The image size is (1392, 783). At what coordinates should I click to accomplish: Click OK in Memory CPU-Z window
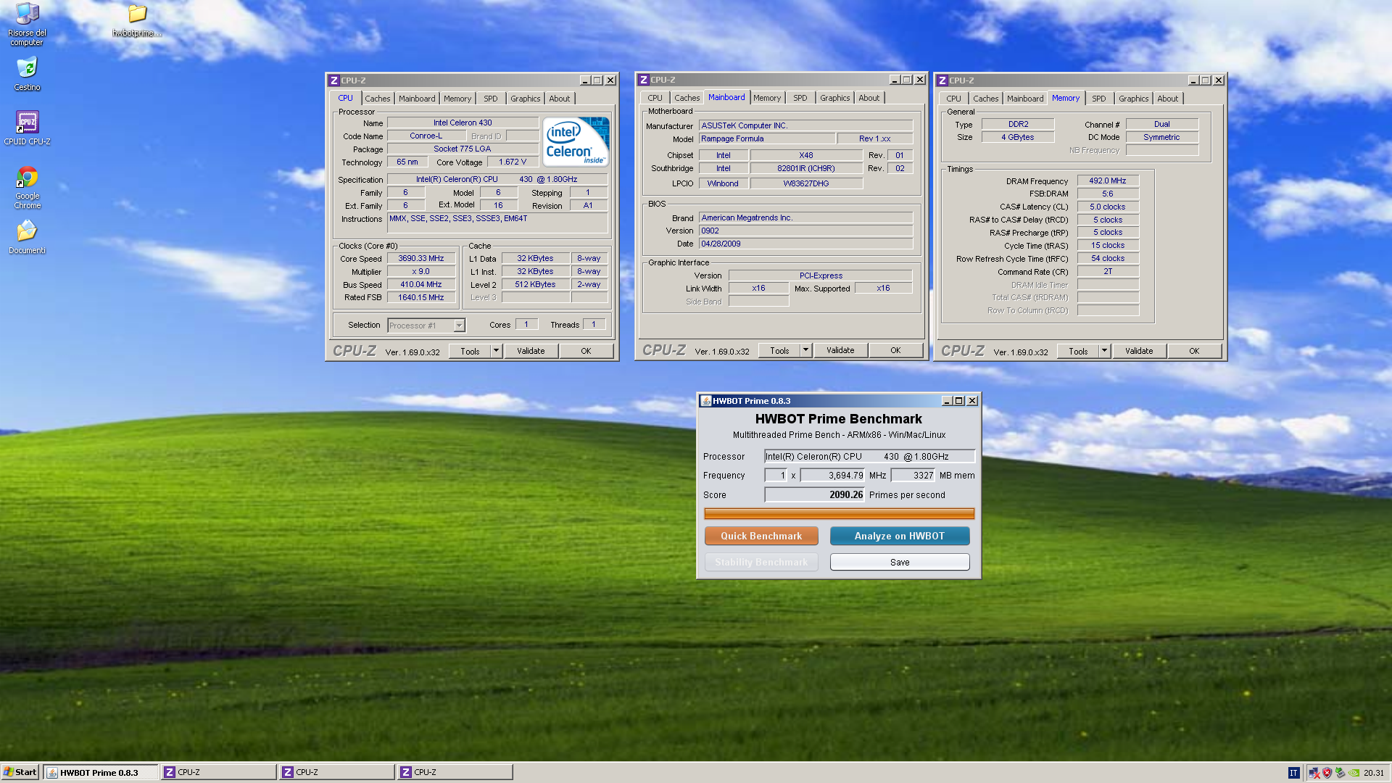click(x=1194, y=351)
